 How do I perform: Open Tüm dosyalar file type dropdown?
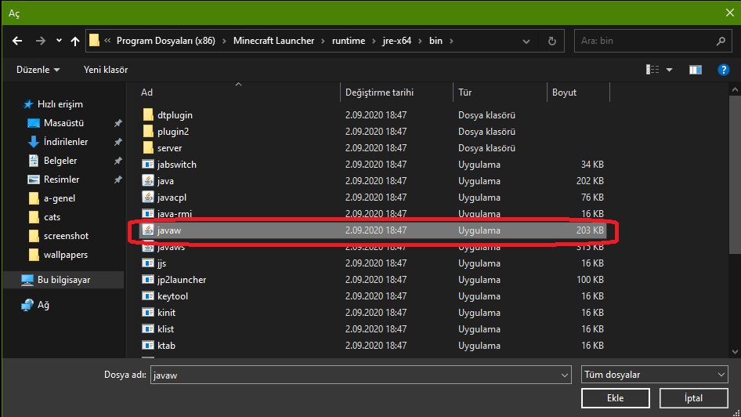pyautogui.click(x=655, y=375)
